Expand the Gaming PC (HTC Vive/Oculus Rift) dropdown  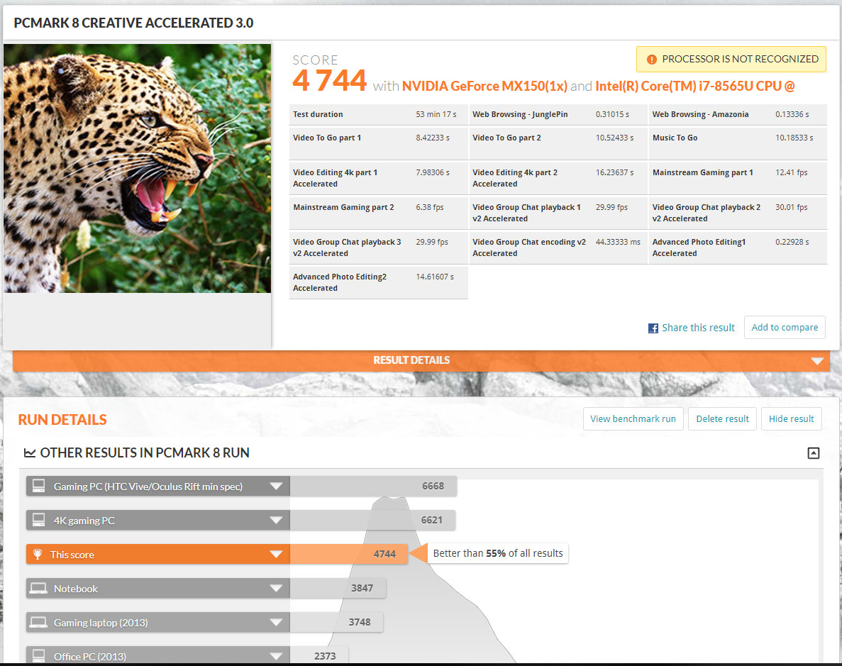tap(276, 486)
